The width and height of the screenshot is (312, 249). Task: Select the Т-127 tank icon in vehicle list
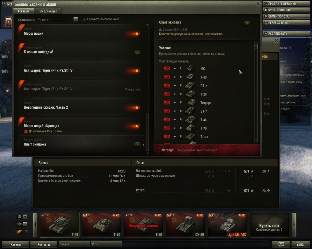click(190, 137)
